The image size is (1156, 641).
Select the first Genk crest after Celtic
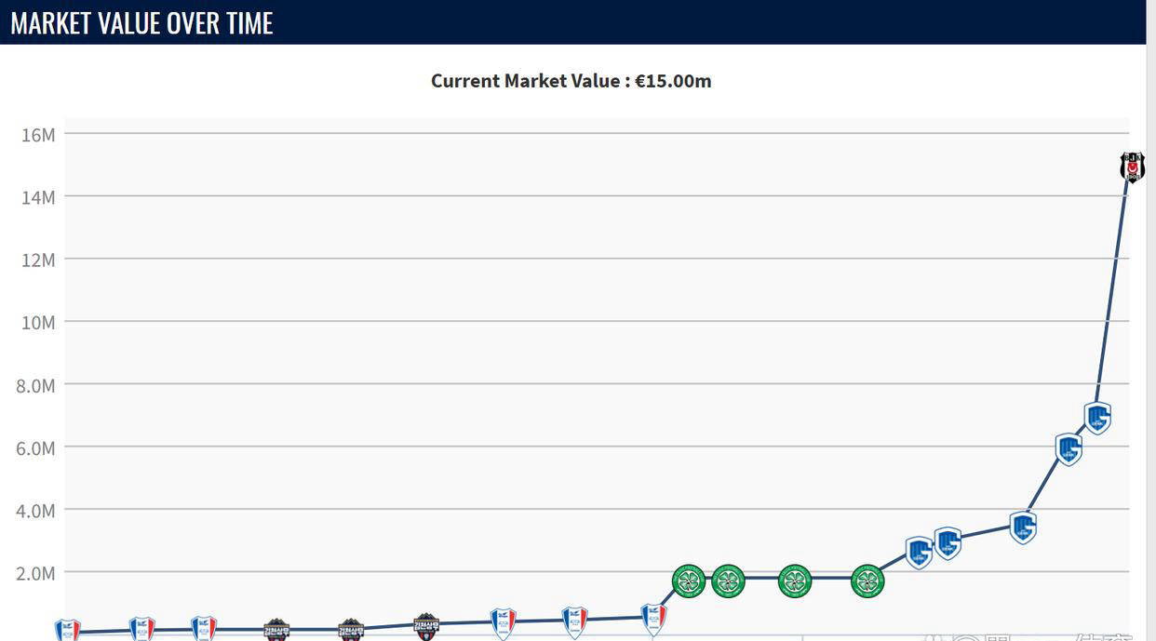pyautogui.click(x=919, y=553)
